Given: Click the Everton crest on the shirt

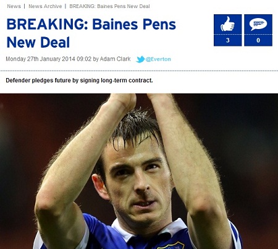Looking at the screenshot, I should coord(171,246).
